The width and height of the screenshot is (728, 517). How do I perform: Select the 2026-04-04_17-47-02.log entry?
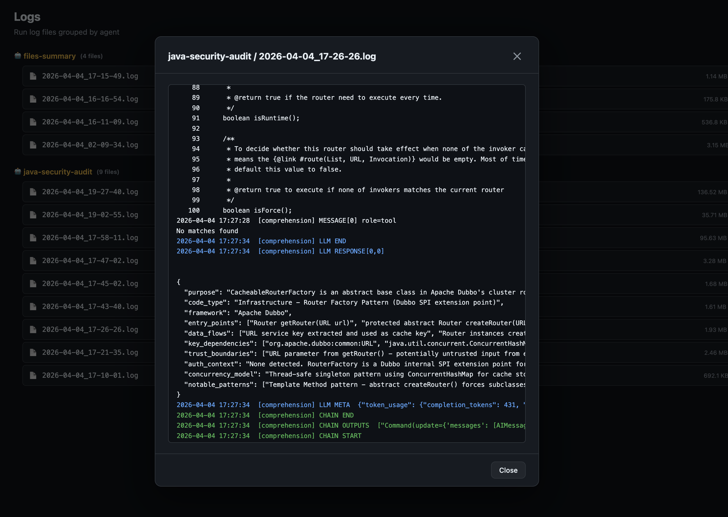90,260
